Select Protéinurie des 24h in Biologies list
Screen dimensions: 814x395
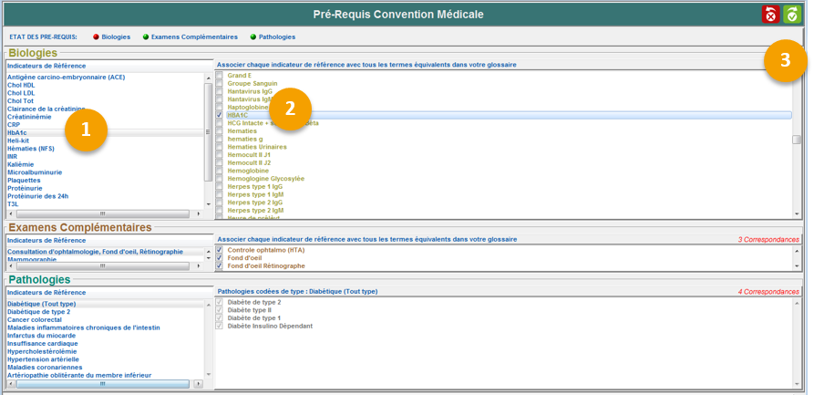coord(37,196)
